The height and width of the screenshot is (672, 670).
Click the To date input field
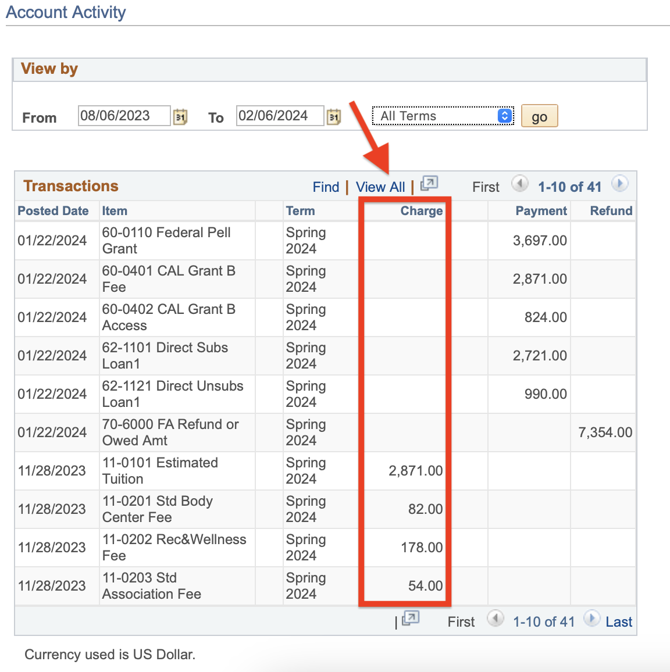click(280, 115)
